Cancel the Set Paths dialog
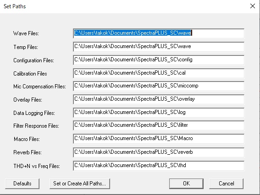This screenshot has width=260, height=195. tap(227, 184)
